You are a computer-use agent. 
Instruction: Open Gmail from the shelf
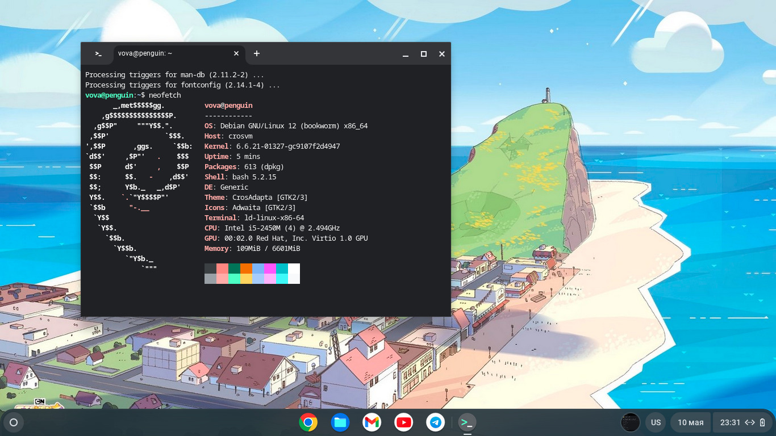pos(372,422)
